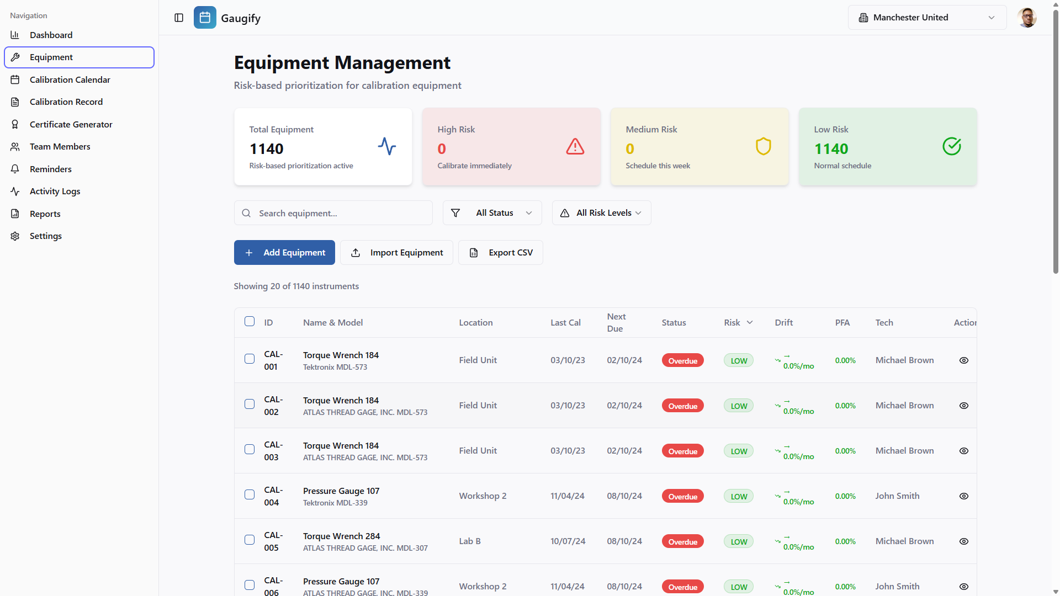Click the Low Risk checkmark circle icon
This screenshot has width=1060, height=596.
click(951, 147)
